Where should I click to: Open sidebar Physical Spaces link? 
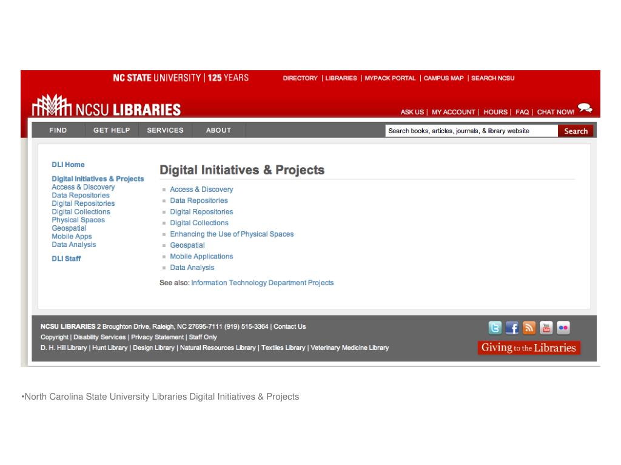point(78,220)
